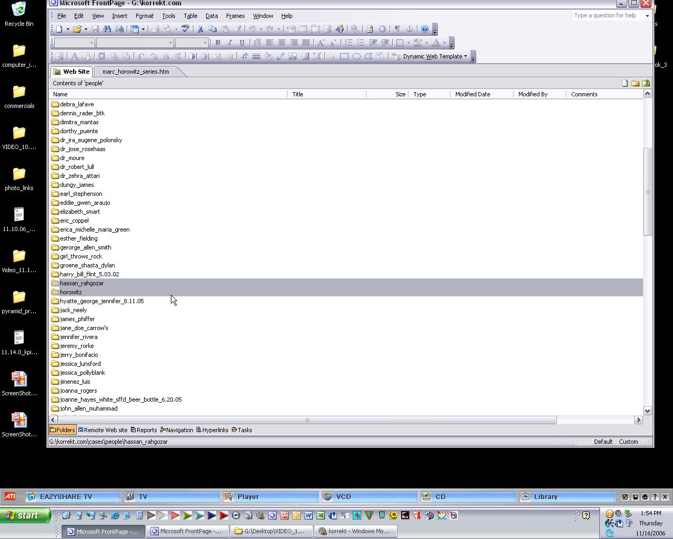
Task: Run the Spelling check tool
Action: [185, 29]
